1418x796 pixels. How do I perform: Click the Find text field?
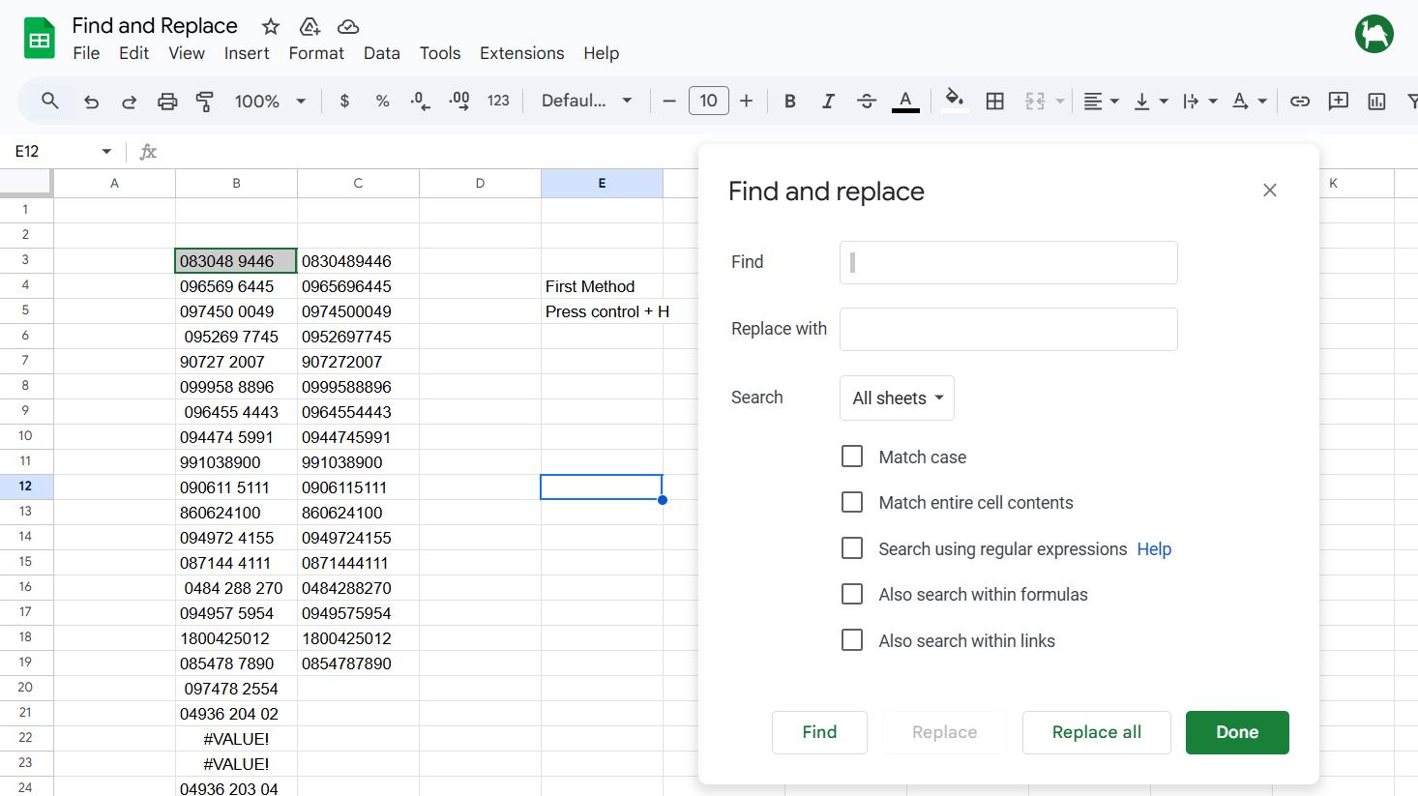(1009, 262)
